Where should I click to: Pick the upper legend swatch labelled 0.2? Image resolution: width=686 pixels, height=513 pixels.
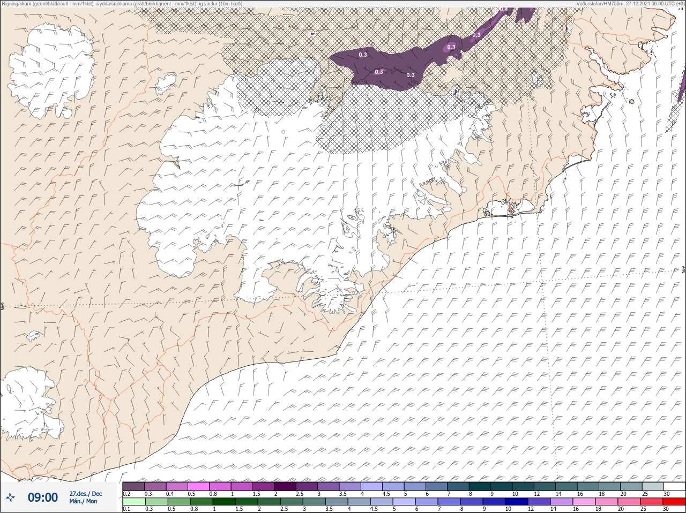pos(133,486)
